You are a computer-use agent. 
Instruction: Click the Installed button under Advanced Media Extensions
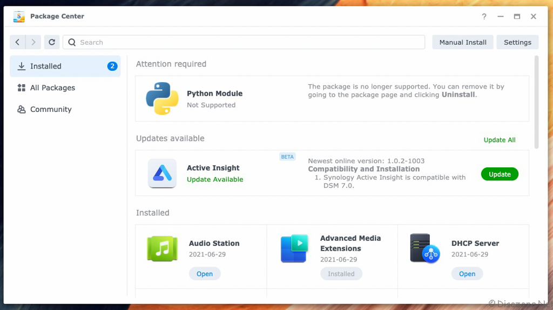(x=341, y=274)
